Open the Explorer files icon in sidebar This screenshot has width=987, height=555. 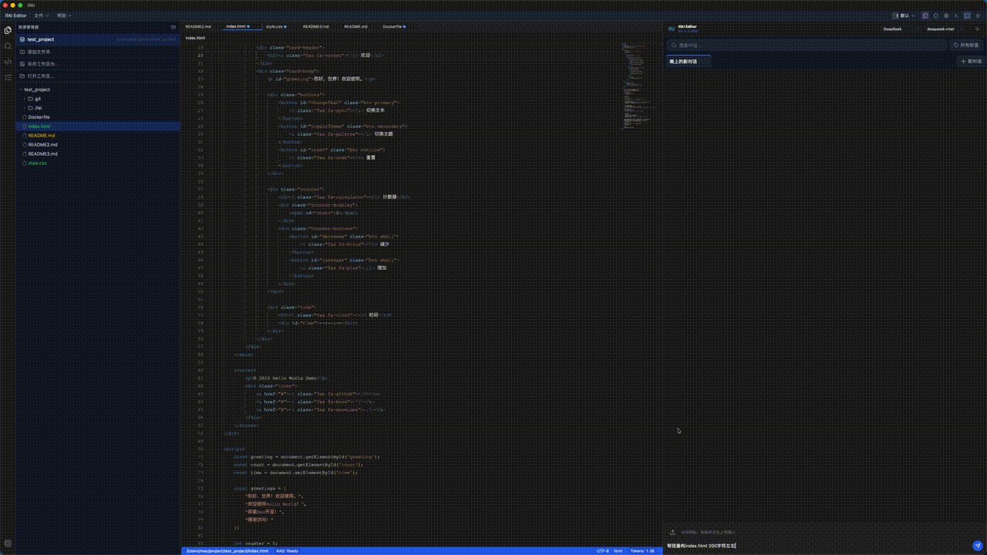[x=8, y=30]
